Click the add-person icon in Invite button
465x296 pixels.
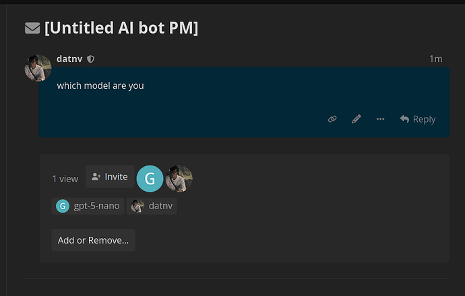pos(96,177)
